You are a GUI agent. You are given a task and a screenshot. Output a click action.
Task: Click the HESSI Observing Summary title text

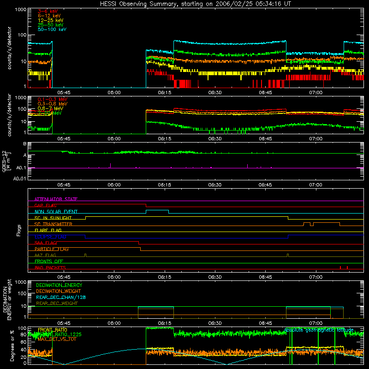195,4
